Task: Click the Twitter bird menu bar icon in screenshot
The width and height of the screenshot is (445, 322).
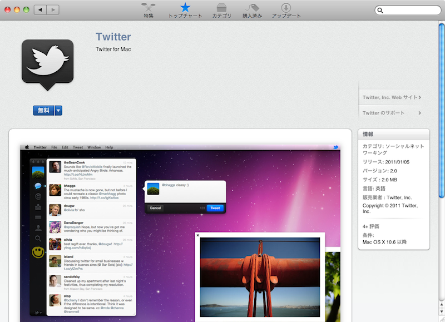Action: 336,147
